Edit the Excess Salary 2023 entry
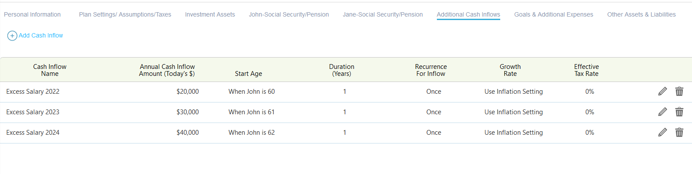Image resolution: width=692 pixels, height=174 pixels. click(x=663, y=112)
